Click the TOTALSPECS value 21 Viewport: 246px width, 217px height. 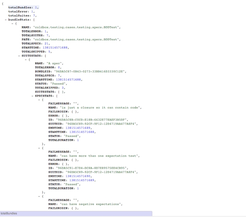[x=47, y=44]
